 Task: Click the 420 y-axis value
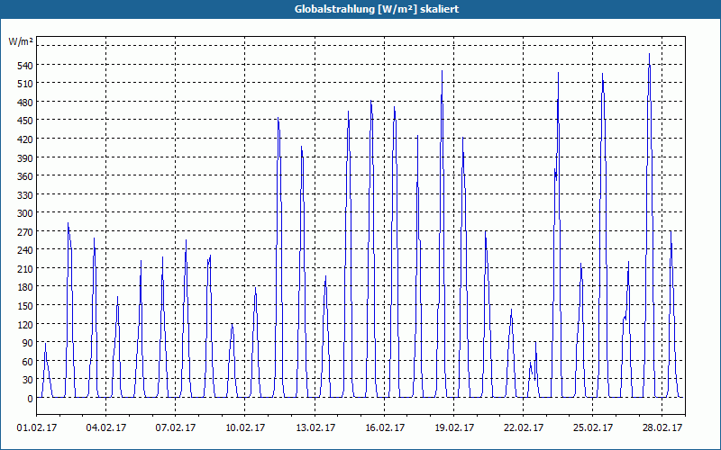pos(25,139)
